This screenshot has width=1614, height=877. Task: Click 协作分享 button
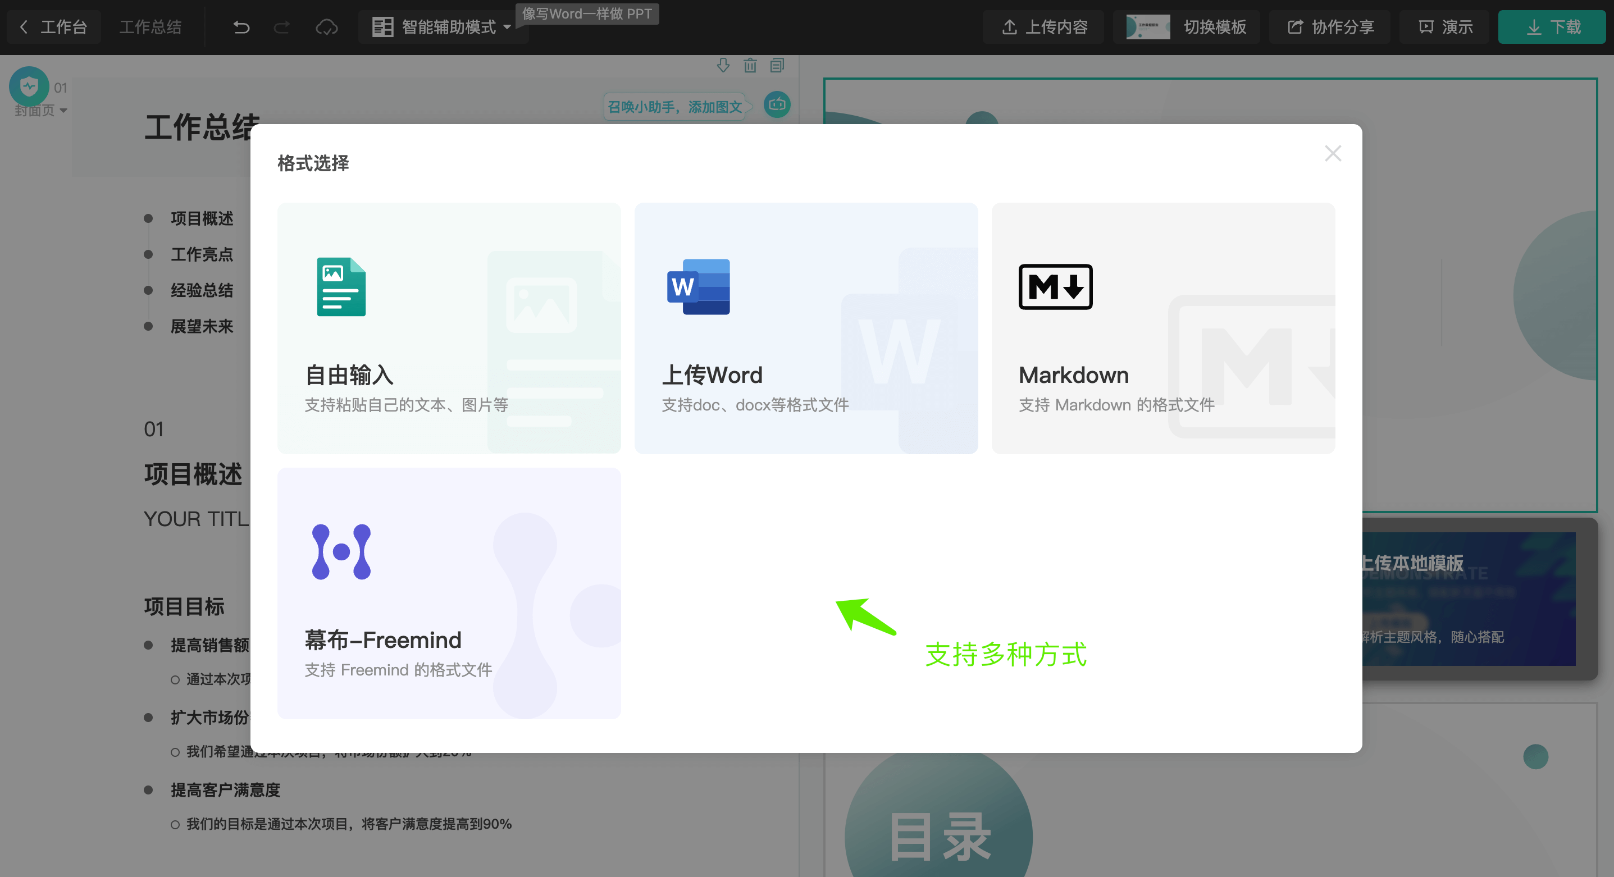click(1330, 27)
